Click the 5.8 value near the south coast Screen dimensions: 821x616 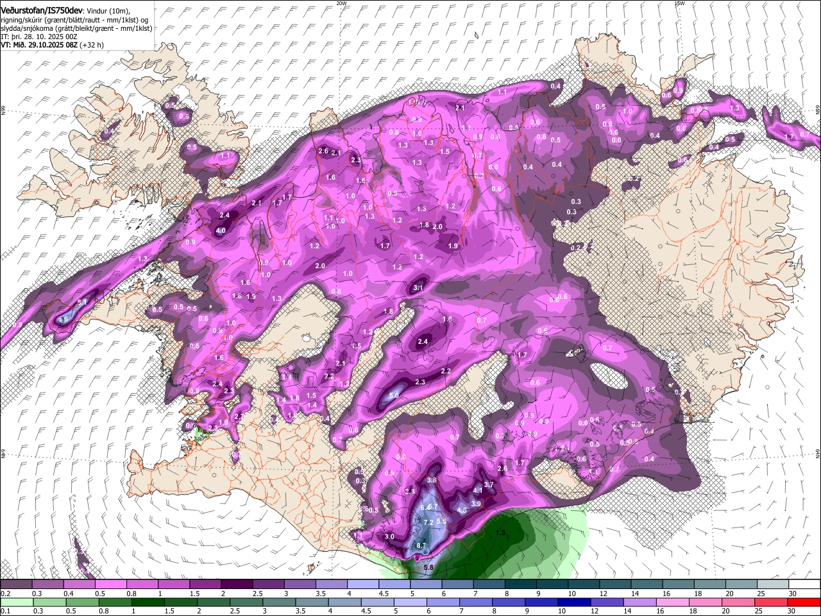(428, 568)
